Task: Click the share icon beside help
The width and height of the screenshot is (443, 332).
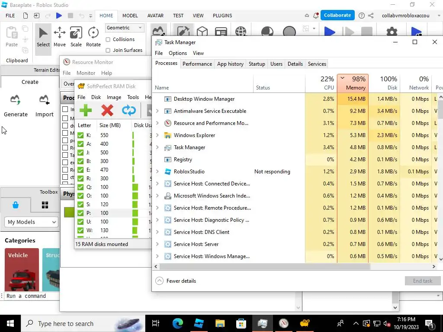Action: pyautogui.click(x=371, y=16)
